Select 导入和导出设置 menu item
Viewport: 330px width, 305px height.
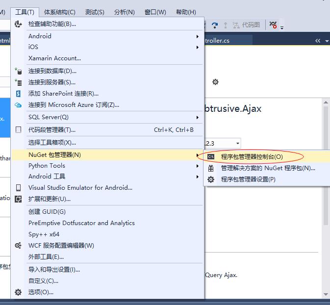click(x=107, y=270)
